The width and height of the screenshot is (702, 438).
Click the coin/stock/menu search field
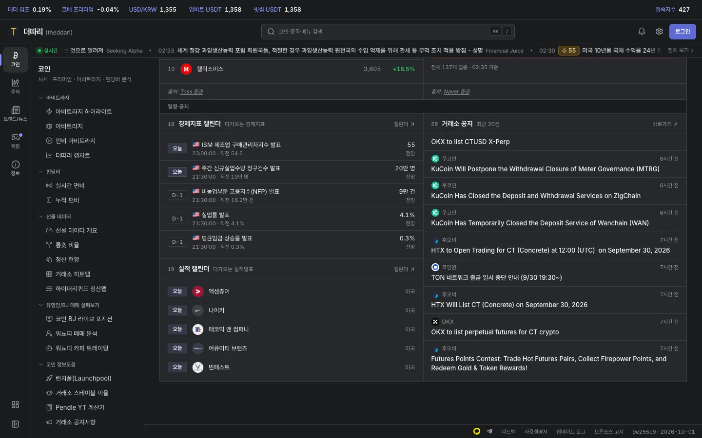[388, 32]
